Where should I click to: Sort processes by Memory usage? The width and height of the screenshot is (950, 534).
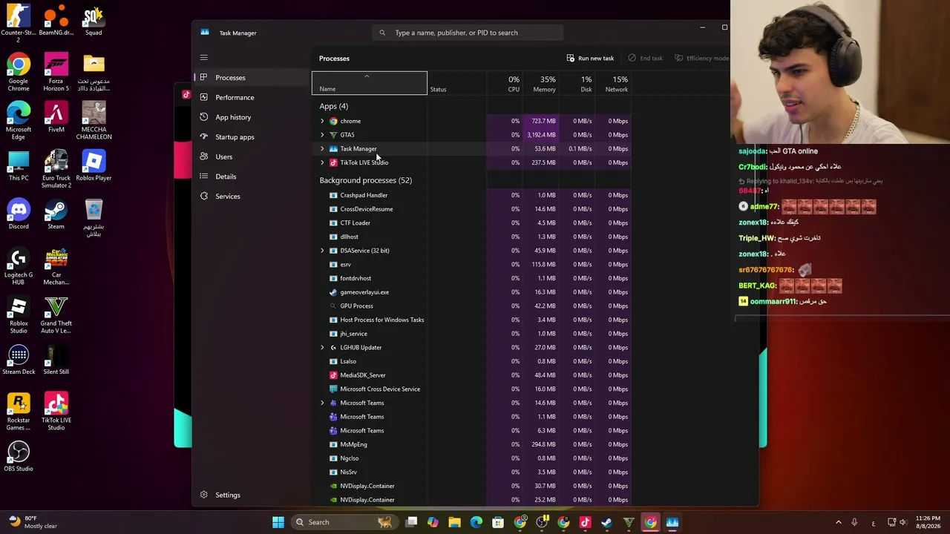click(x=540, y=83)
